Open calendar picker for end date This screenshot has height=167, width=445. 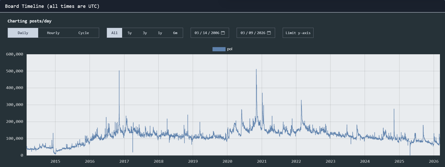click(x=269, y=33)
